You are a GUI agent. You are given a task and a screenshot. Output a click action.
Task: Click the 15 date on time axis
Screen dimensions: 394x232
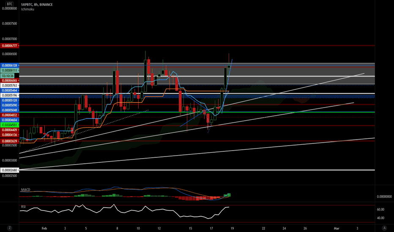coord(191,228)
